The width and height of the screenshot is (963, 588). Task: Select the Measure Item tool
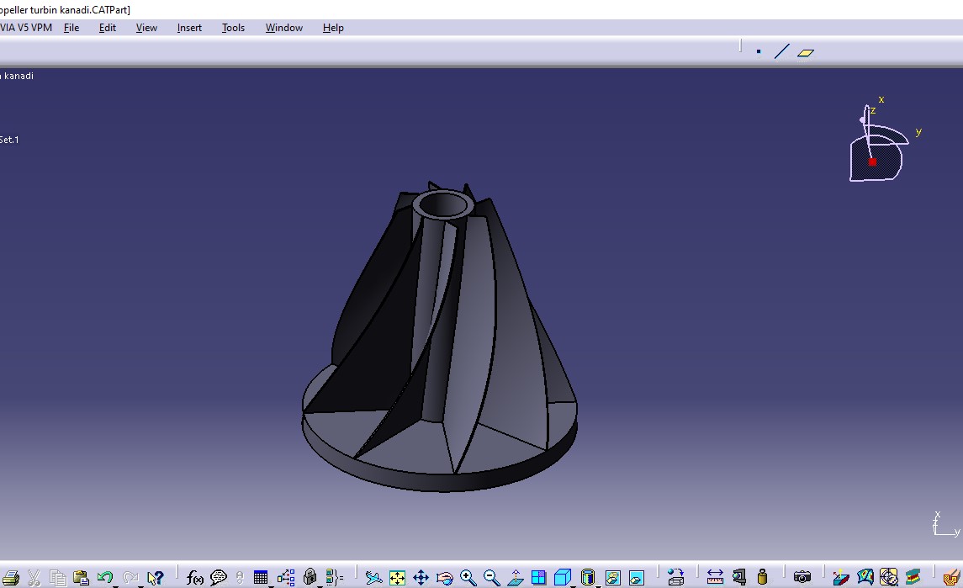738,578
